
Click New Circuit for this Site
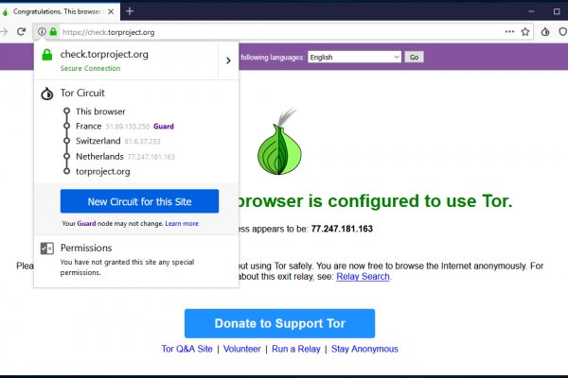click(x=139, y=201)
